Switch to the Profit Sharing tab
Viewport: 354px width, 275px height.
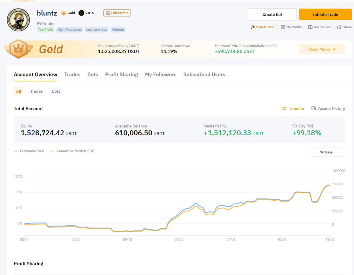(121, 74)
